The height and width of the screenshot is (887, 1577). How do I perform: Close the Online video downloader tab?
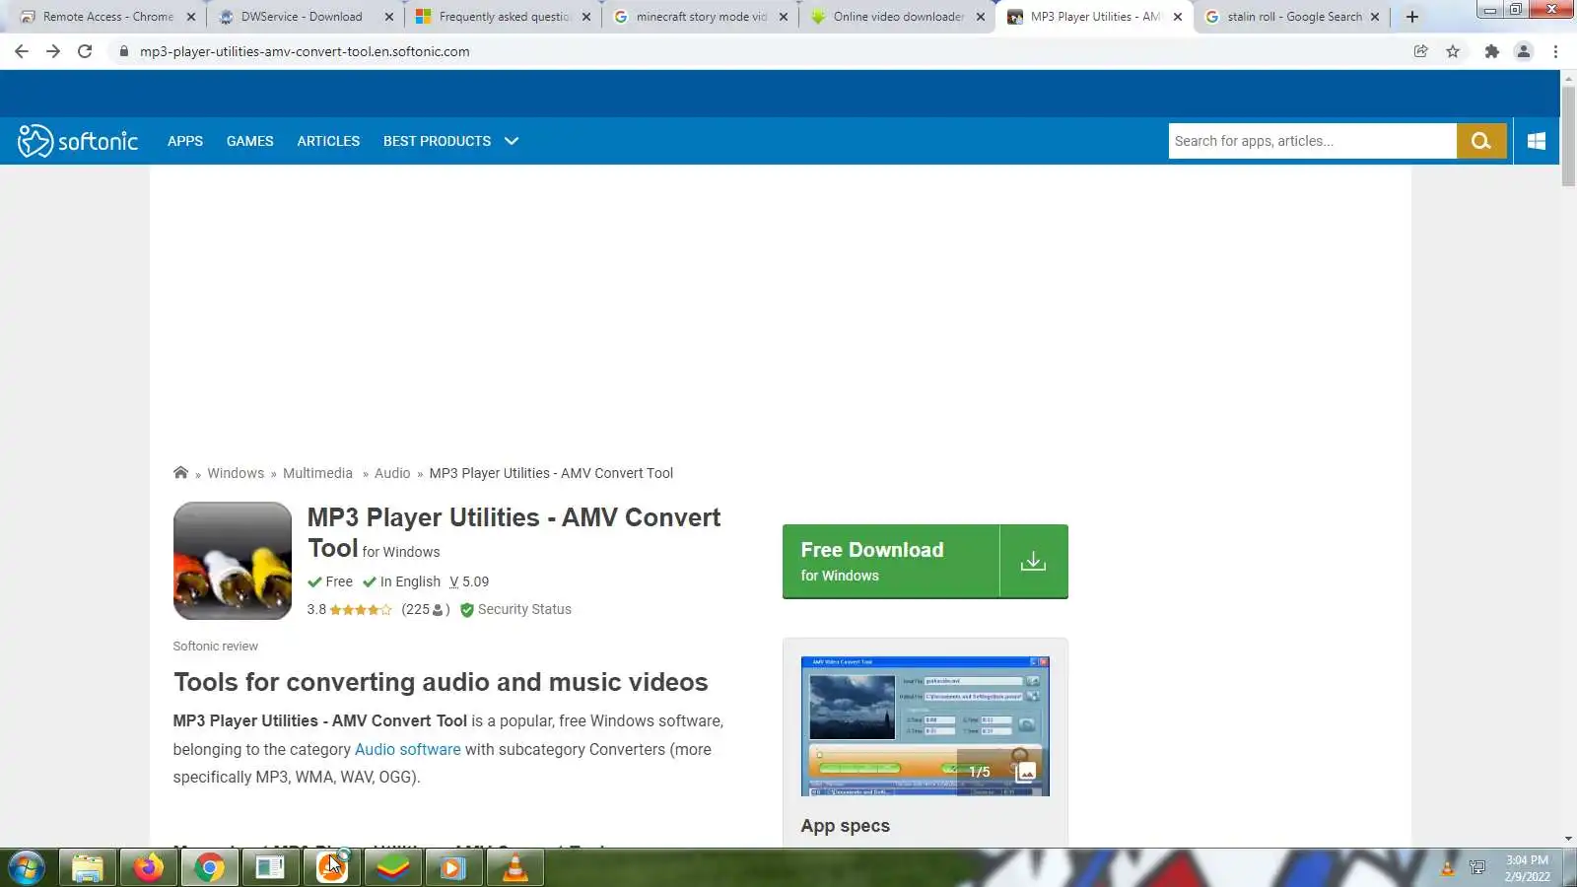click(x=981, y=17)
